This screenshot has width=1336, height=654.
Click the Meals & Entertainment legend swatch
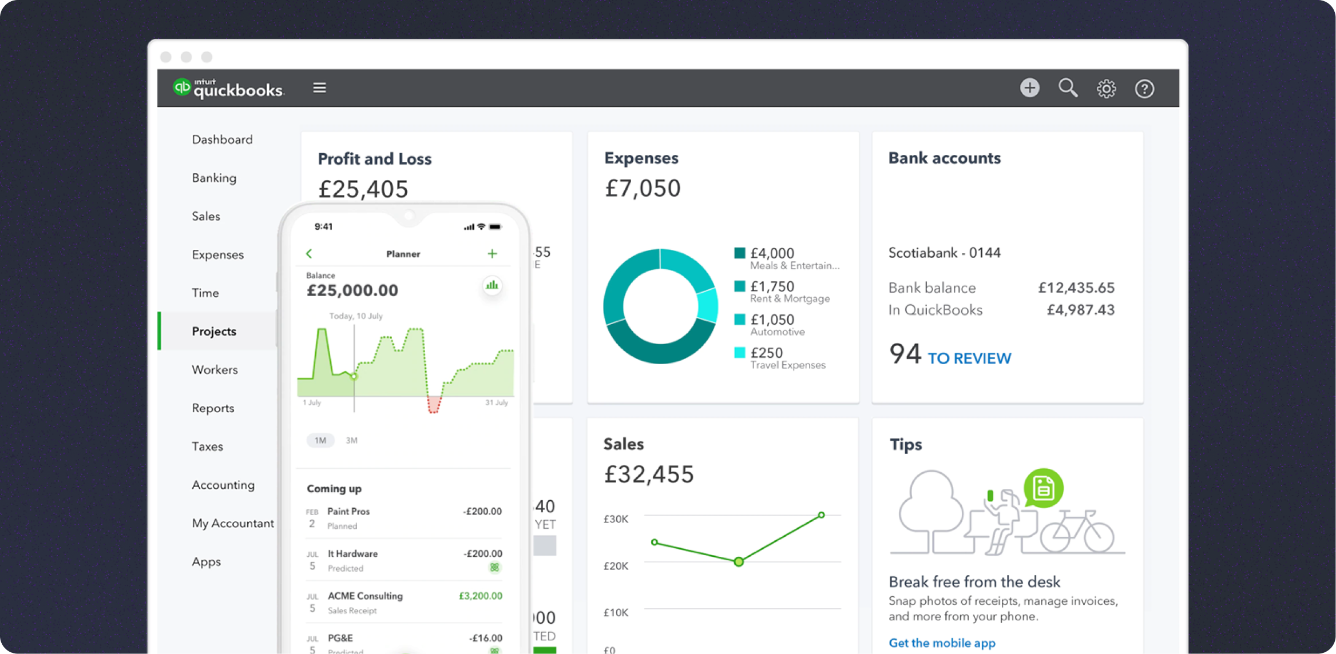point(740,253)
